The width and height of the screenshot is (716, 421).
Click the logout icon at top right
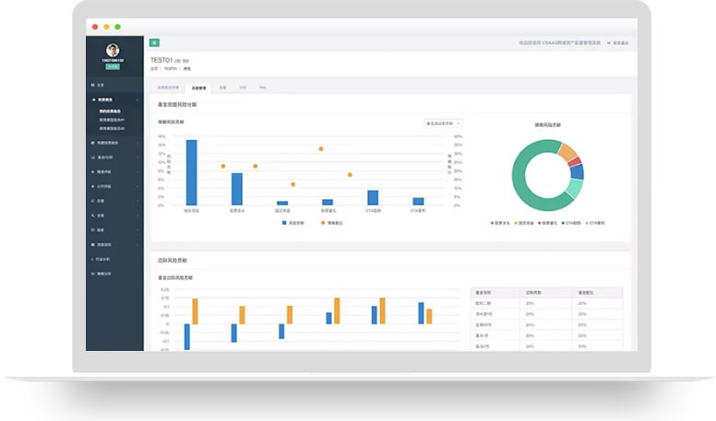click(609, 43)
